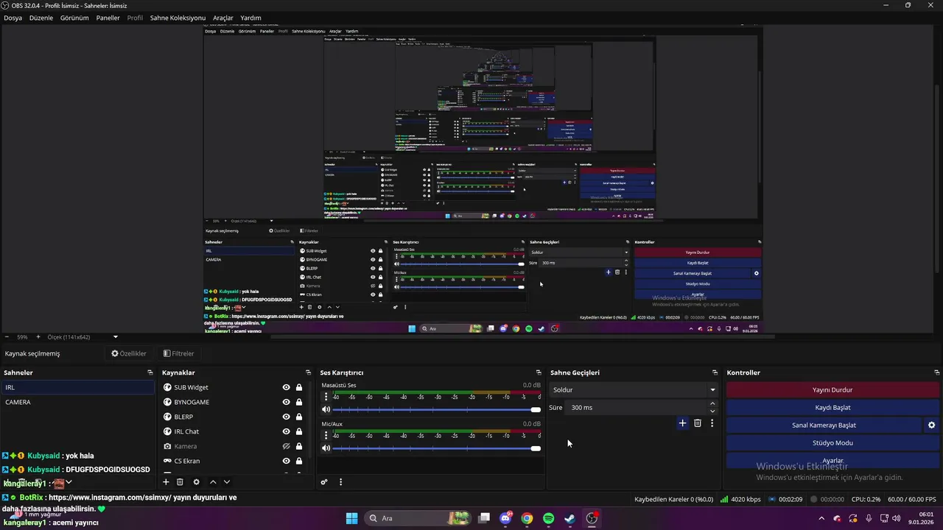Adjust the Mic/Aux volume slider

click(437, 448)
